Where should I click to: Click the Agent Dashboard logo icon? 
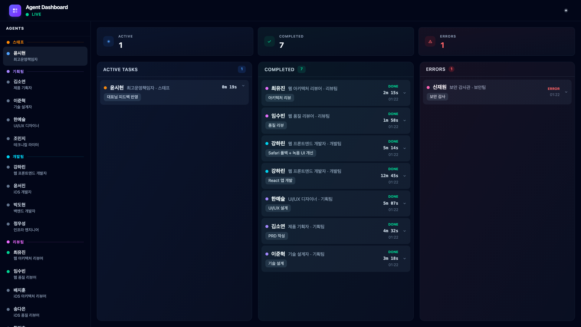pos(15,11)
